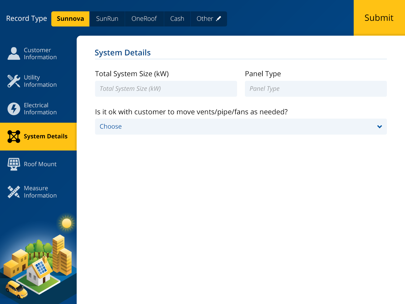Select the Sunnova record type
Image resolution: width=405 pixels, height=304 pixels.
point(70,19)
